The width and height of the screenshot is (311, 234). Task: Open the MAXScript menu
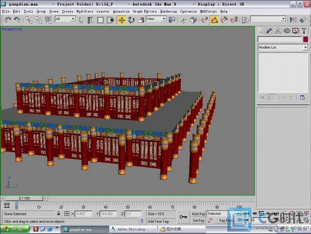(209, 12)
